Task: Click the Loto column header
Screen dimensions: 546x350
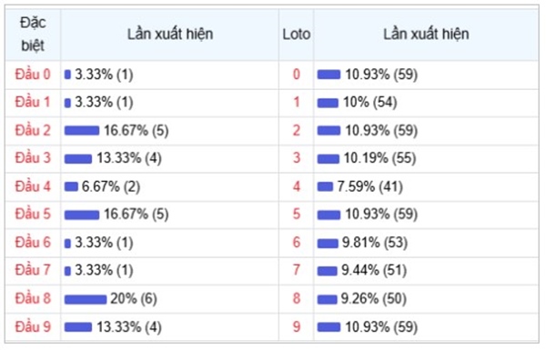Action: tap(297, 35)
